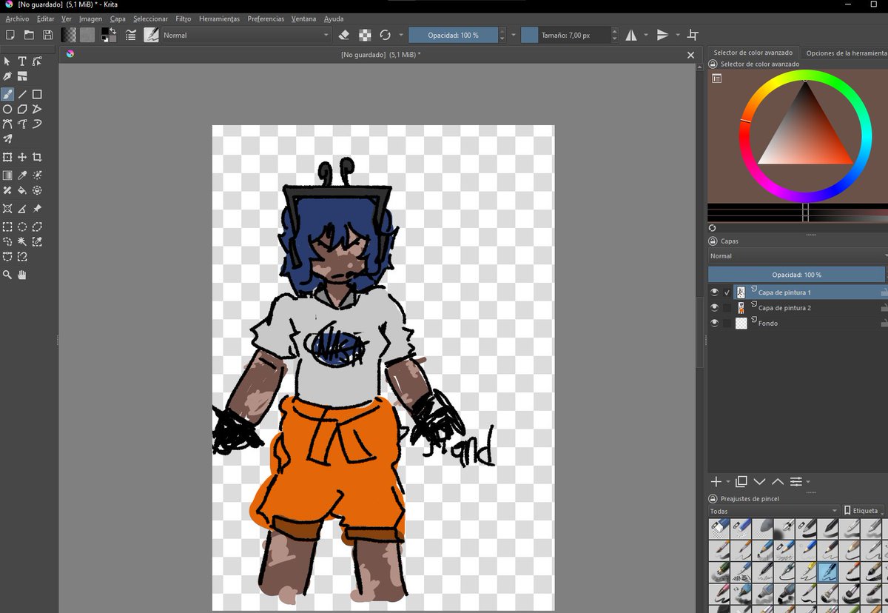
Task: Click the brush Opacidad 100% slider
Action: coord(453,35)
